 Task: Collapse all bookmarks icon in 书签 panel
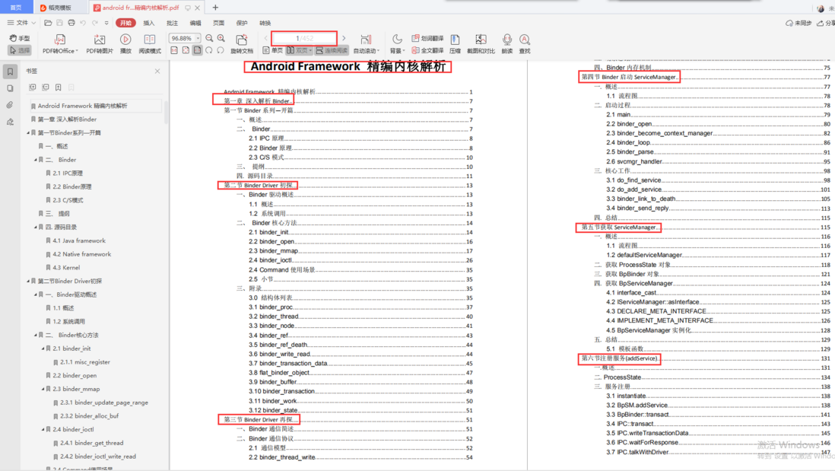[x=46, y=87]
